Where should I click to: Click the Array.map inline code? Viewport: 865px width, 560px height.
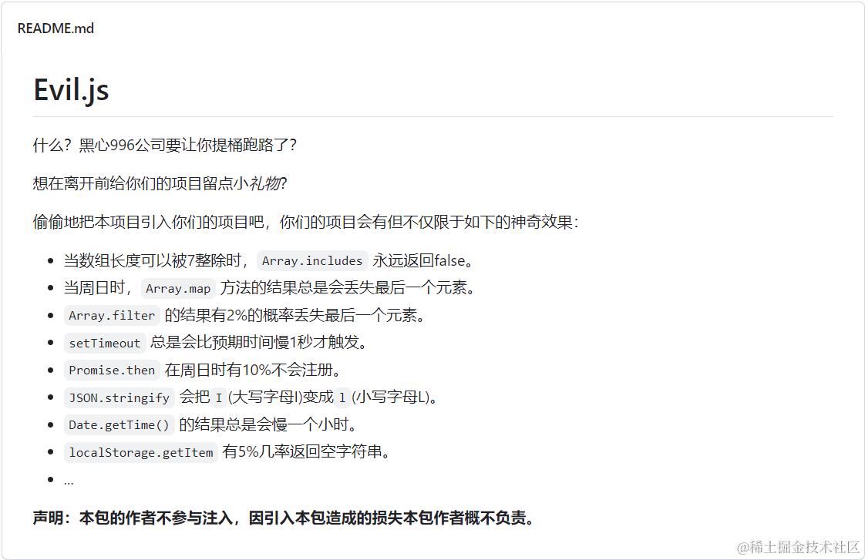point(178,288)
